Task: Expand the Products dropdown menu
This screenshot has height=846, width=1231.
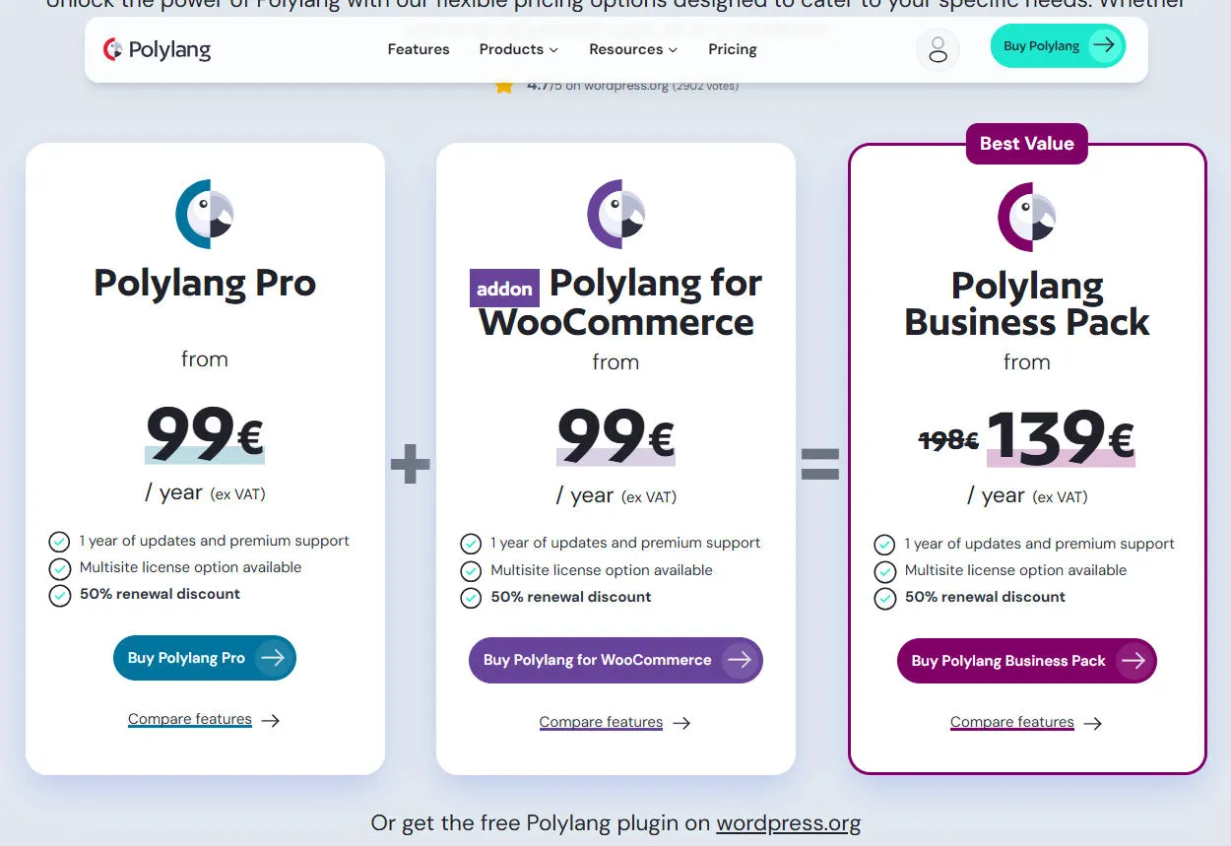Action: coord(518,49)
